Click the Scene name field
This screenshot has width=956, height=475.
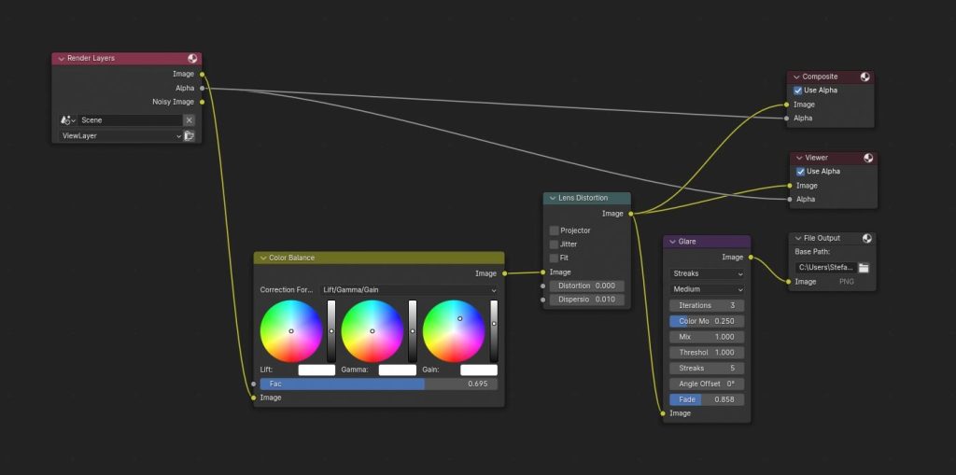click(131, 120)
